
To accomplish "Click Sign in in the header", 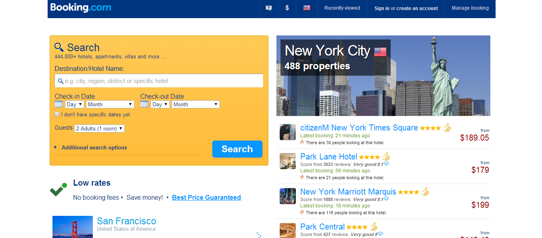I will click(x=382, y=8).
